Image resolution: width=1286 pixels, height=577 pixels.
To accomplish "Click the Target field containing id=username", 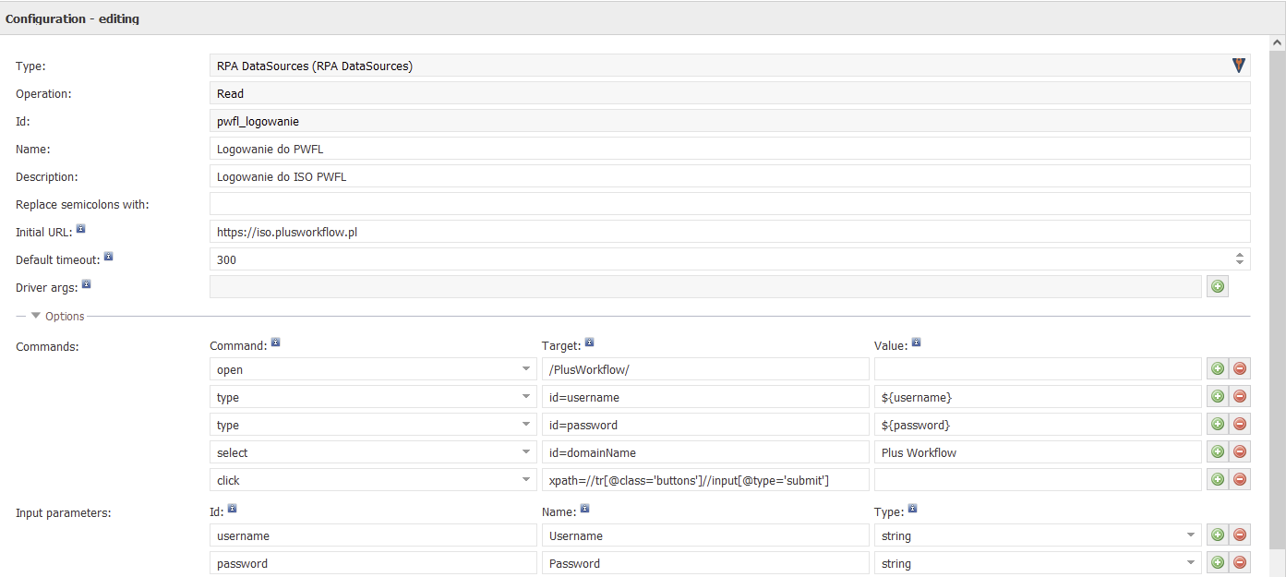I will click(x=705, y=397).
